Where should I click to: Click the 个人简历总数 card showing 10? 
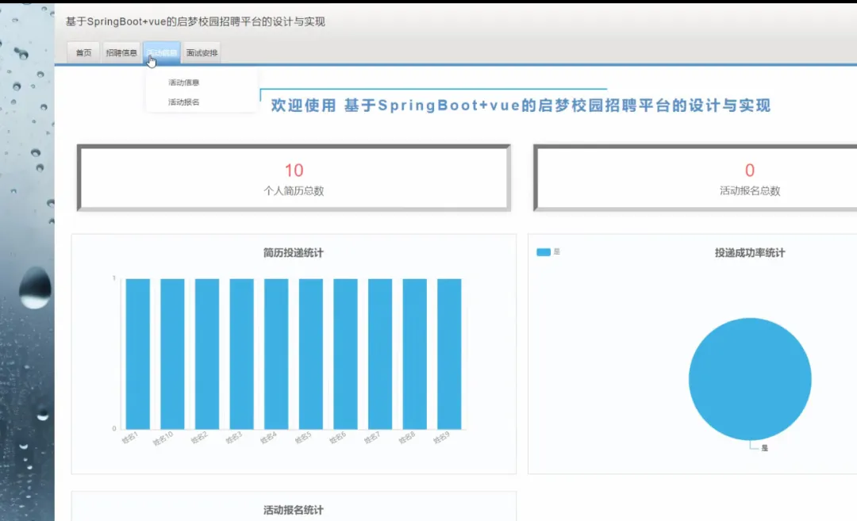coord(294,178)
